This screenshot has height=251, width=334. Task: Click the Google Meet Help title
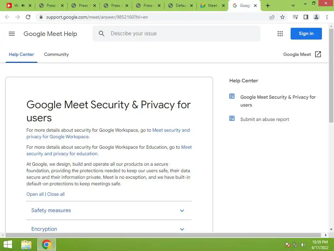point(50,34)
